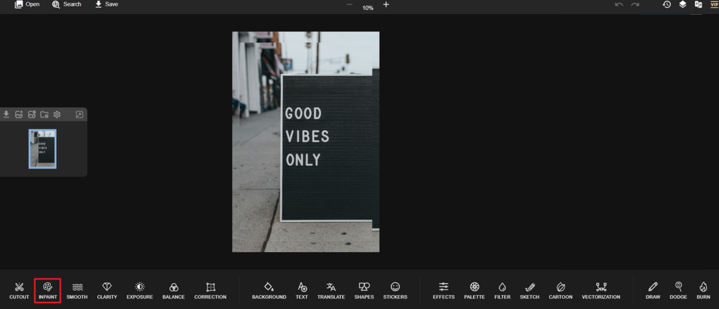Open the history panel clock icon
The height and width of the screenshot is (309, 719).
pos(667,4)
